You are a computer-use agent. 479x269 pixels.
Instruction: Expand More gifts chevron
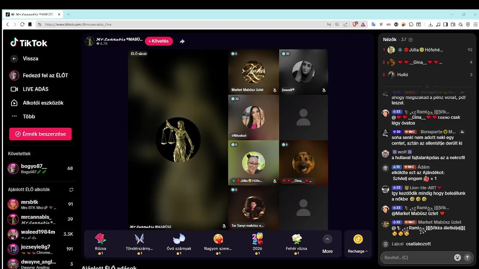pyautogui.click(x=327, y=239)
